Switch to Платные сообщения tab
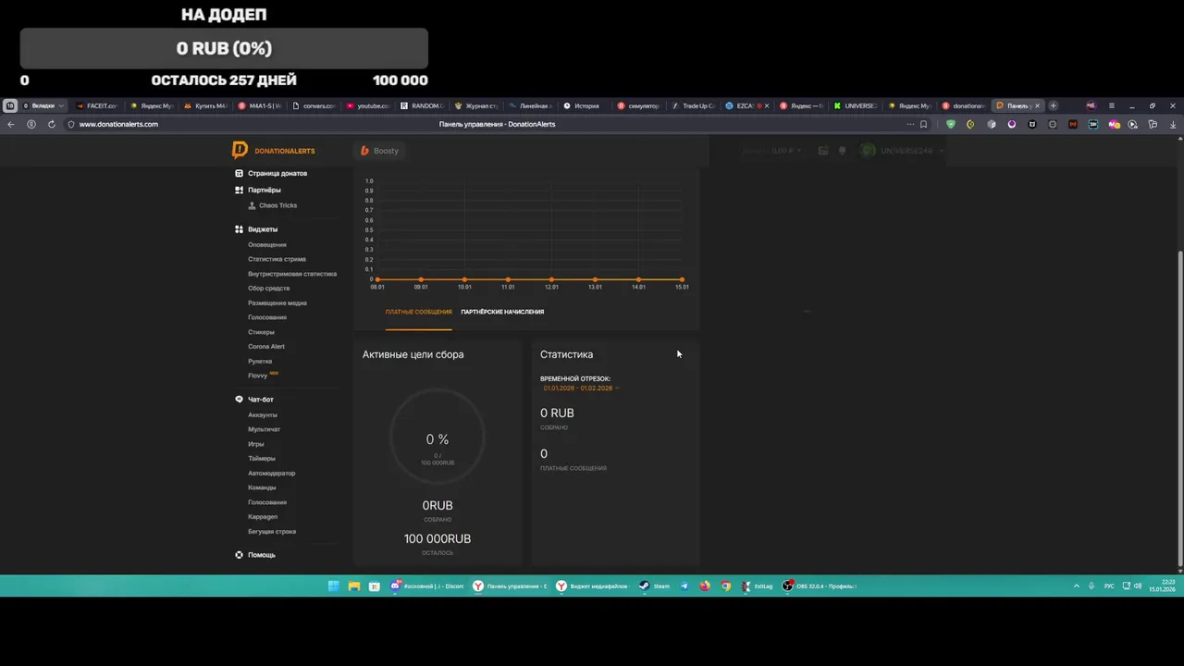 [419, 312]
